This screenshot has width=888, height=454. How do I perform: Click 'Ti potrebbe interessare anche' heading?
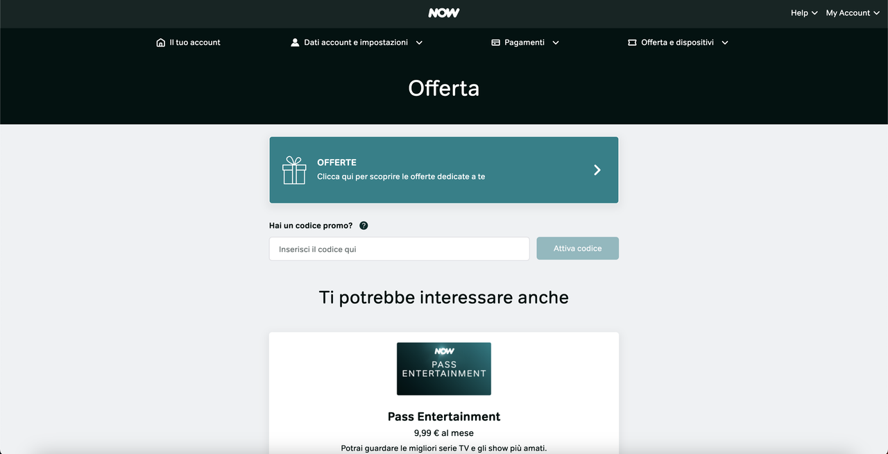coord(444,298)
